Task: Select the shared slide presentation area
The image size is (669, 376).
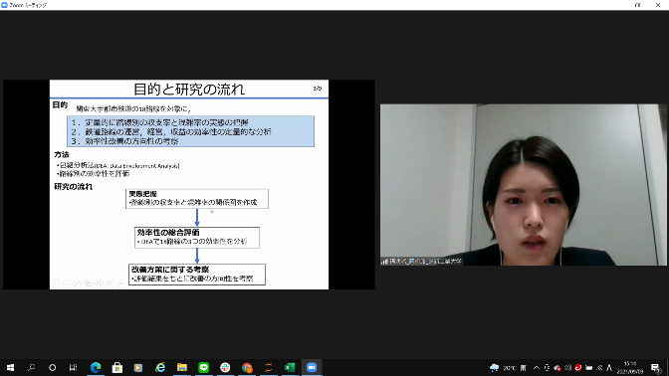Action: [189, 185]
